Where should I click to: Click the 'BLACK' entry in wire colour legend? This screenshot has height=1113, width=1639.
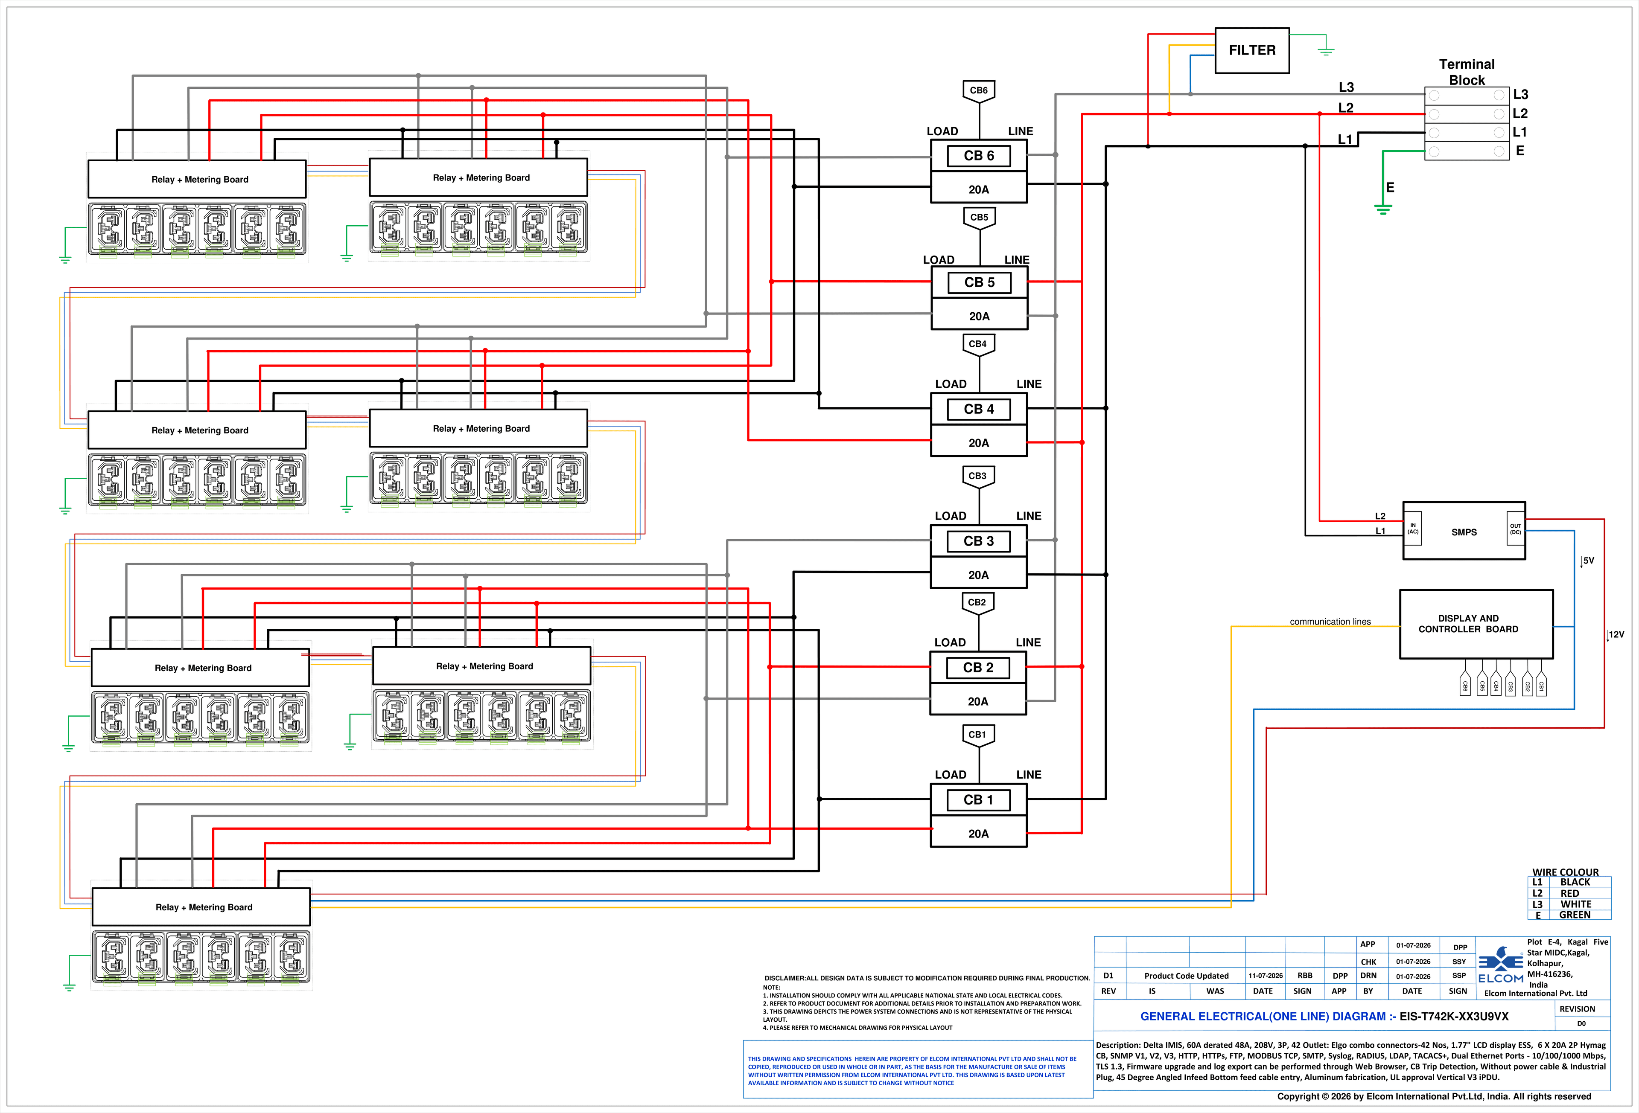[x=1575, y=882]
